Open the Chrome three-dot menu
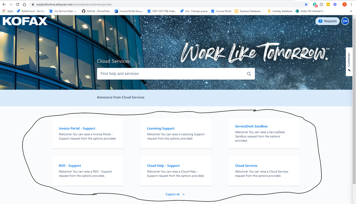 (351, 4)
